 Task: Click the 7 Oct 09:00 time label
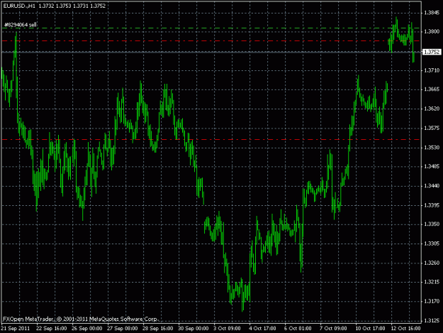tap(333, 329)
